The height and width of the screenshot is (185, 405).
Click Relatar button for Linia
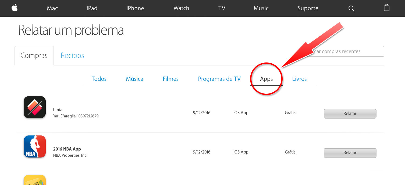(350, 114)
